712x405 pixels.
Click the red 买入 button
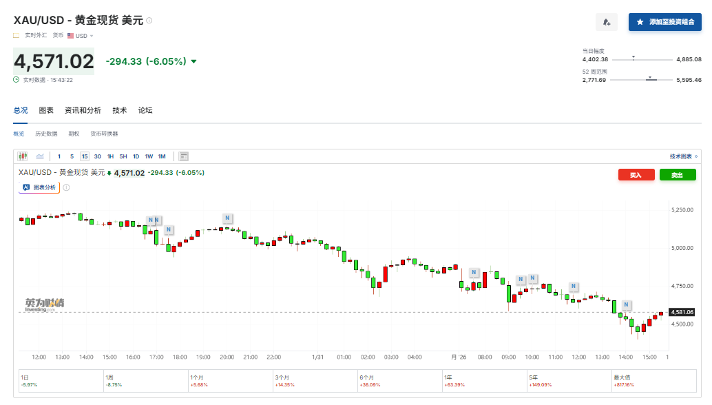636,175
